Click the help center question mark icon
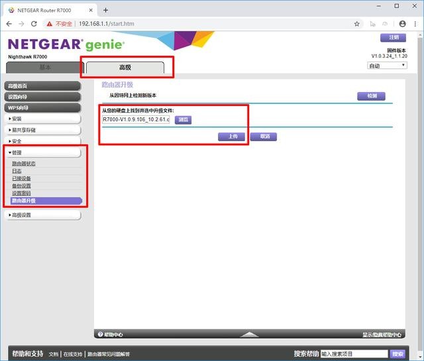The width and height of the screenshot is (424, 361). (100, 335)
